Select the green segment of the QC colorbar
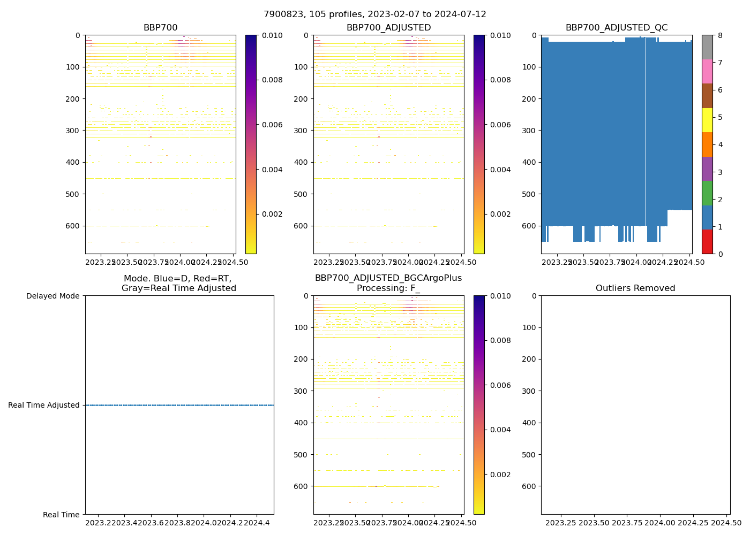The width and height of the screenshot is (750, 535). [x=707, y=193]
